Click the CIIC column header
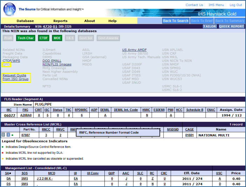The width and height of the screenshot is (246, 187). pyautogui.click(x=164, y=173)
